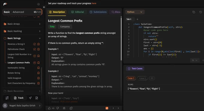Click the Test Cases button
Image resolution: width=204 pixels, height=111 pixels.
(x=135, y=69)
